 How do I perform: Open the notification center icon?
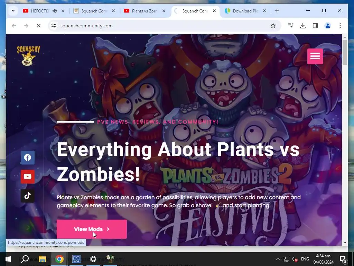pyautogui.click(x=343, y=259)
